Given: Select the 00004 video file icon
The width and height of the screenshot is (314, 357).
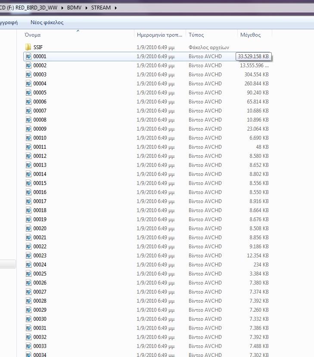Looking at the screenshot, I should 28,84.
